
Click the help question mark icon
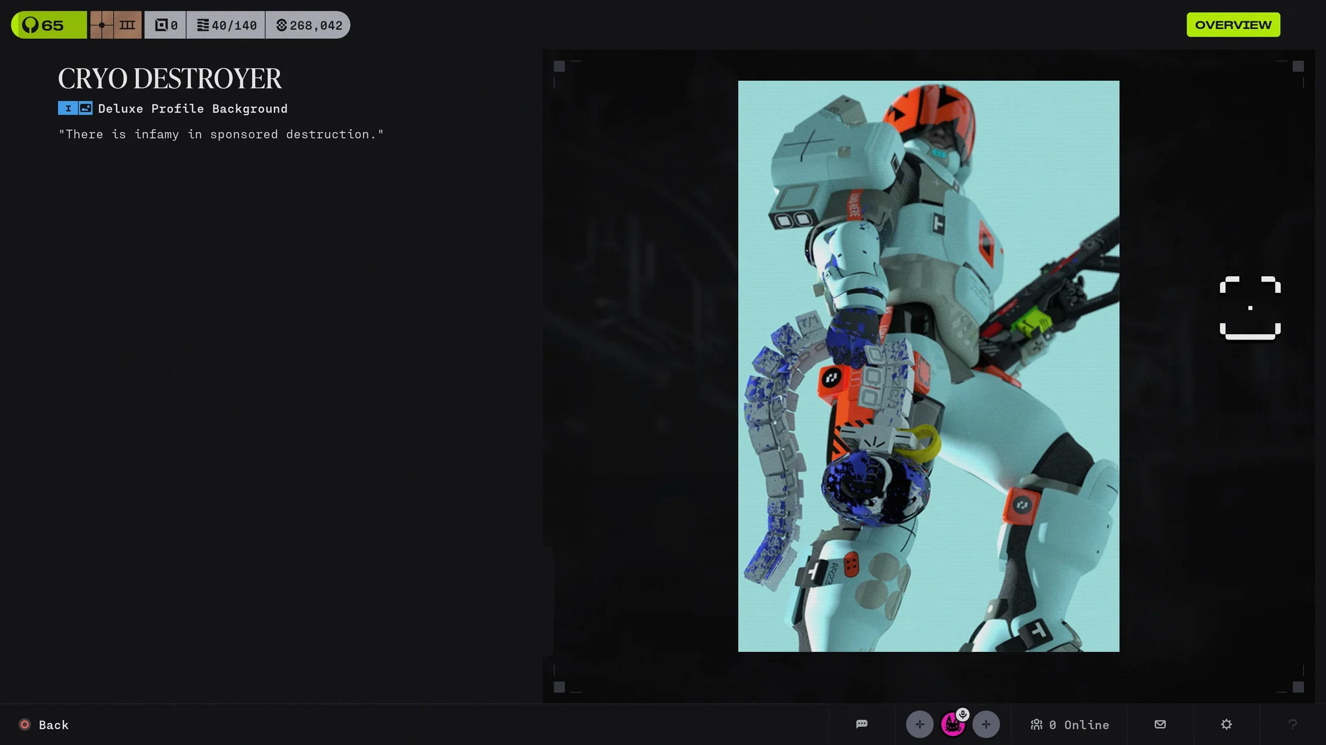1292,724
